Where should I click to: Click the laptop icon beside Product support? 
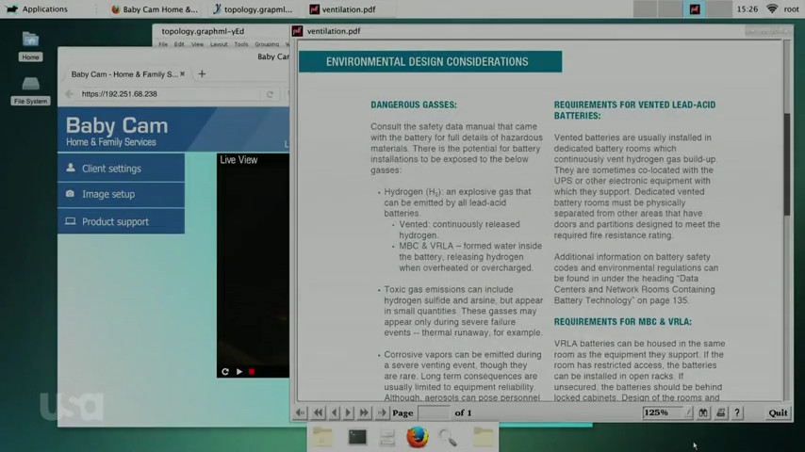click(71, 221)
